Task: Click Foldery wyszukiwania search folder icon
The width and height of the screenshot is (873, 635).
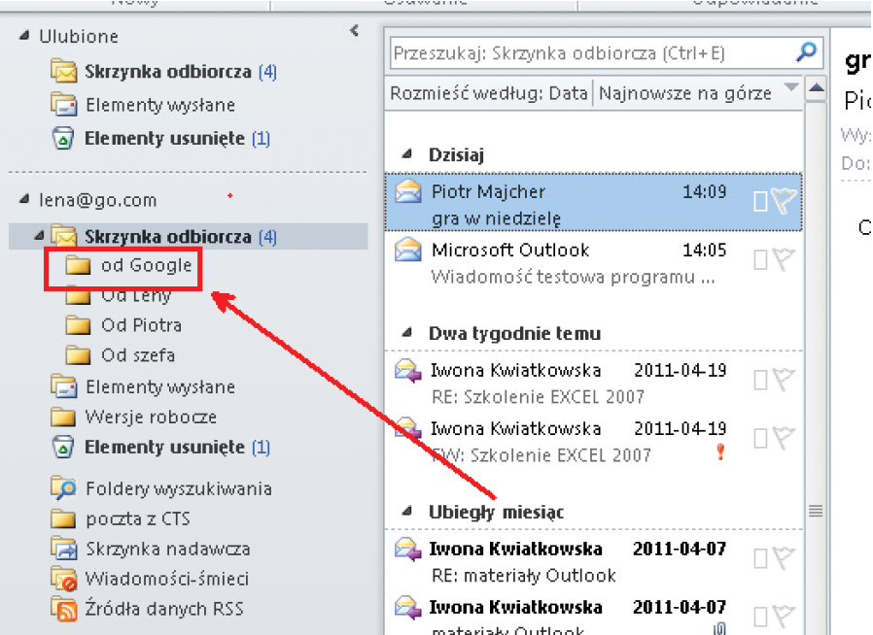Action: click(x=64, y=488)
